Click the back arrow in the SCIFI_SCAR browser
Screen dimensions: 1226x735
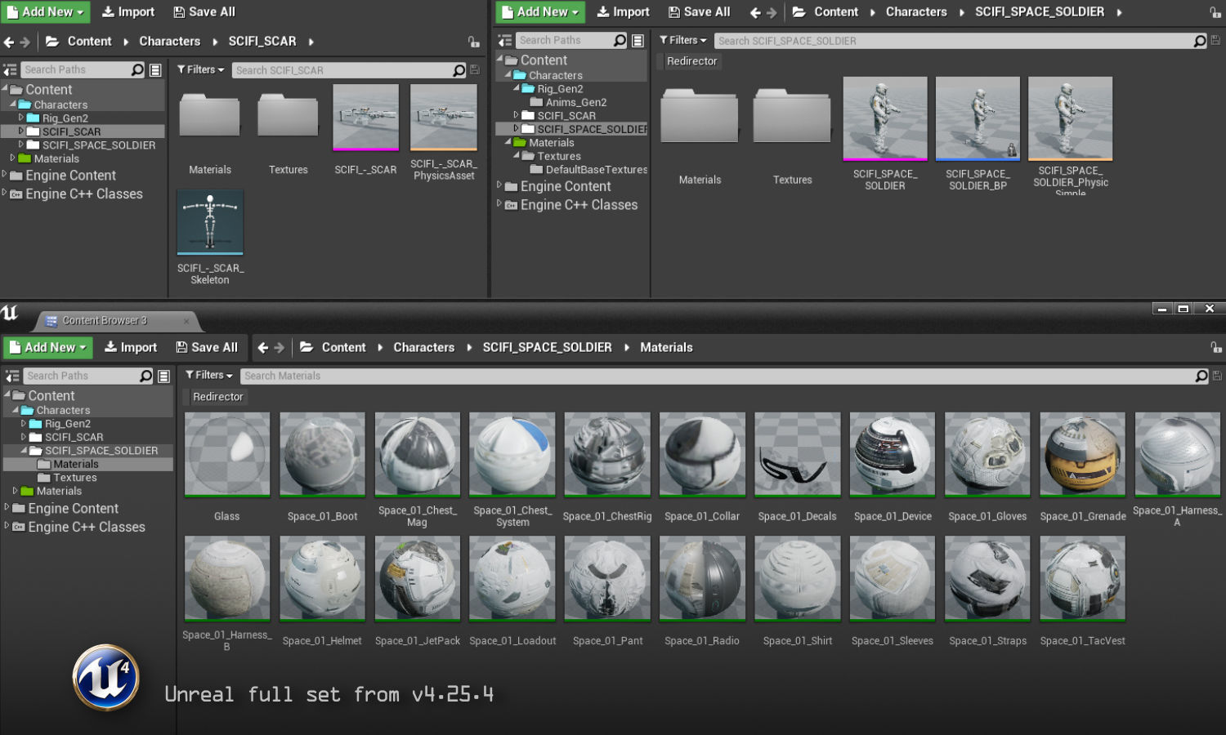pos(9,42)
